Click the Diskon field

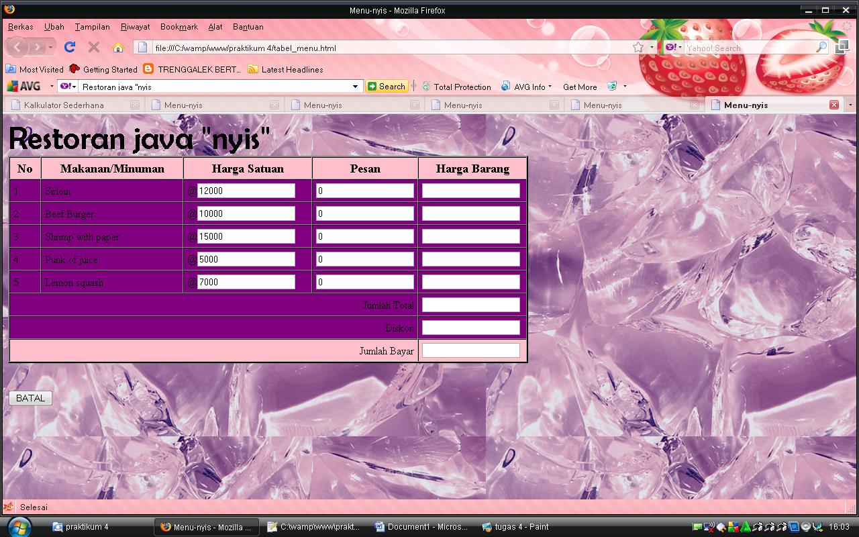471,328
